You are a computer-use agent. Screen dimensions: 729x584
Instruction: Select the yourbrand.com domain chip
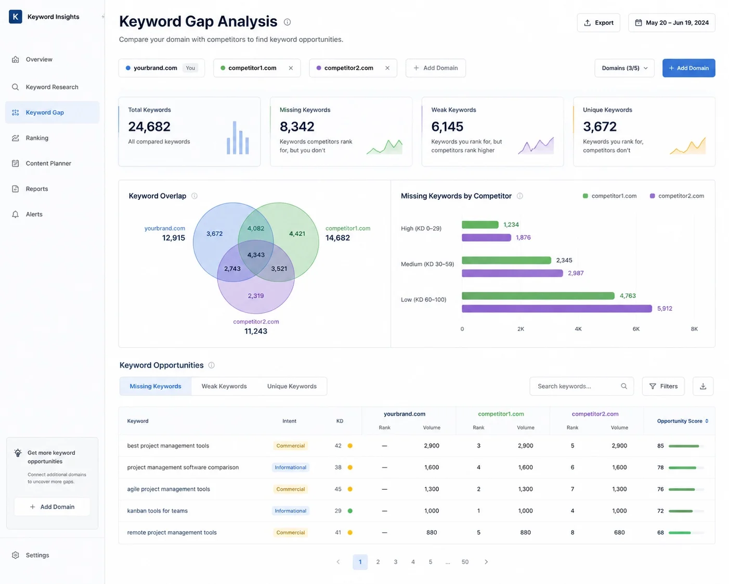162,68
